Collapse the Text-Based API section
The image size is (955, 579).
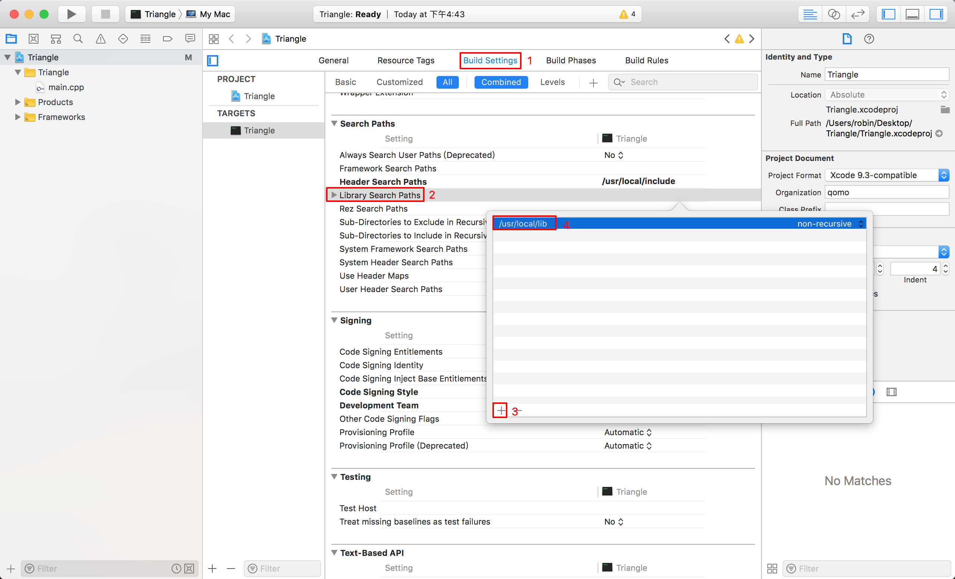(334, 553)
